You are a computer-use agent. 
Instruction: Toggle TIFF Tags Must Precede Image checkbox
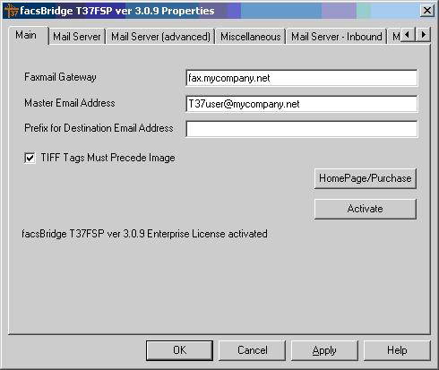click(30, 158)
